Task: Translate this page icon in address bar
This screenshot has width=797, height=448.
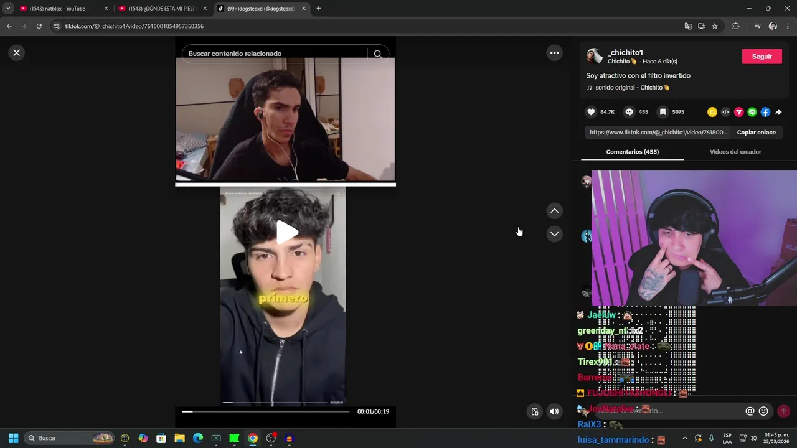Action: tap(687, 26)
